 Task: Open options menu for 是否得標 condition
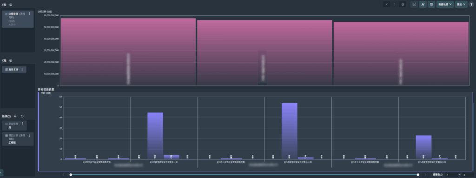(22, 124)
